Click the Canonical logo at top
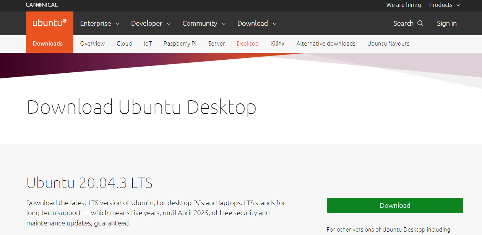This screenshot has height=235, width=482. click(x=42, y=5)
